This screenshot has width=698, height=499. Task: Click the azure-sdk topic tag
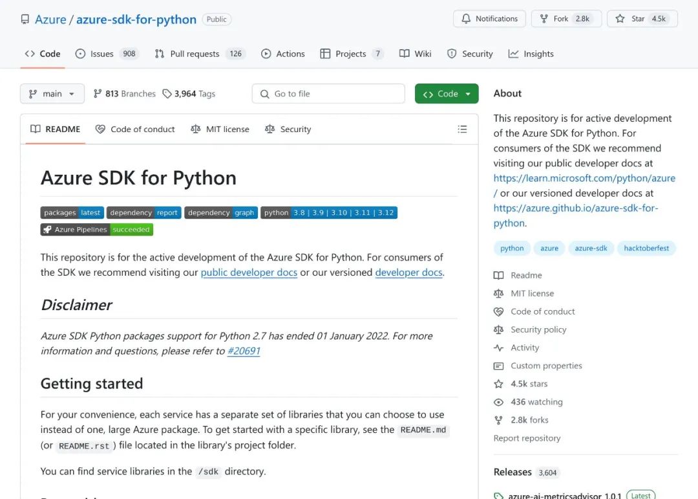(x=591, y=248)
